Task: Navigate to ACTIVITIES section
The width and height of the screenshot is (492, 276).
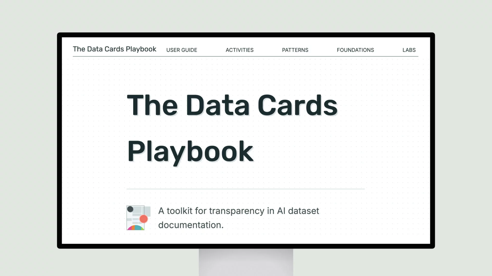Action: tap(240, 50)
